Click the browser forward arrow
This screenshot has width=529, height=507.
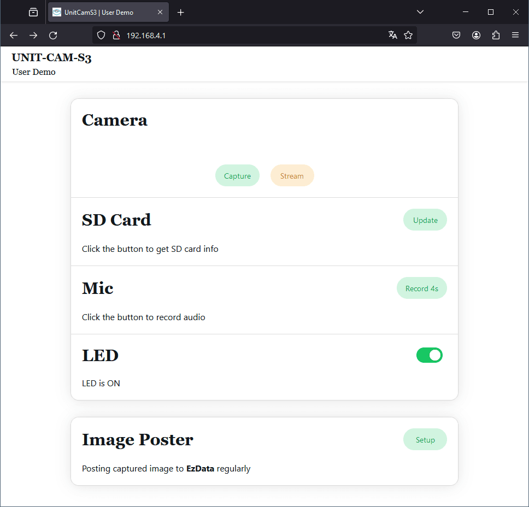tap(33, 36)
